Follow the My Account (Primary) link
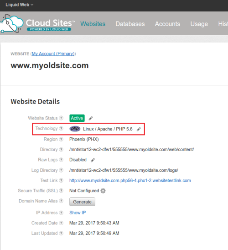Image resolution: width=228 pixels, height=250 pixels. (53, 54)
